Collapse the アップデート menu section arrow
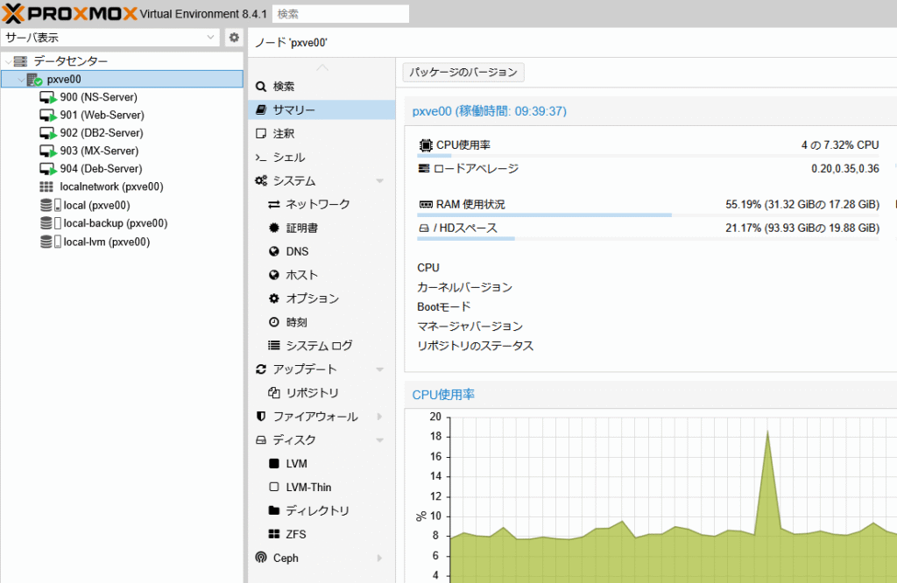This screenshot has height=583, width=897. click(380, 369)
